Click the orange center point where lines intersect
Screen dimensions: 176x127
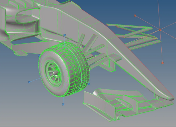coord(160,30)
